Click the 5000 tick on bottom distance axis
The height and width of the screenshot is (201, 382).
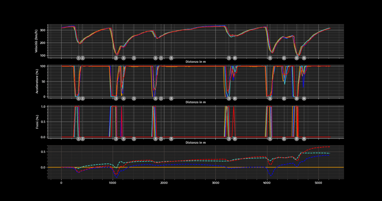318,183
